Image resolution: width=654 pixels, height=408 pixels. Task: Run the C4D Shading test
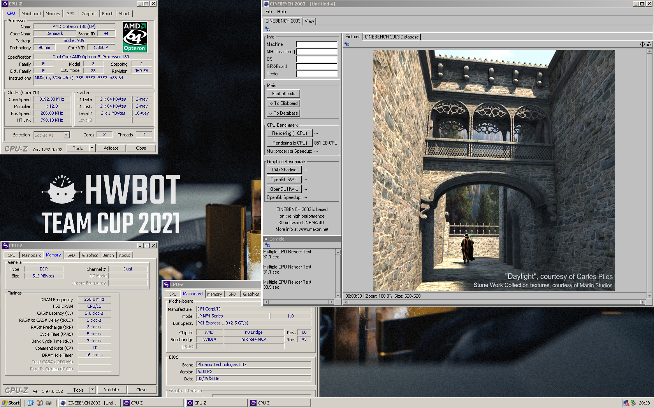pyautogui.click(x=284, y=170)
